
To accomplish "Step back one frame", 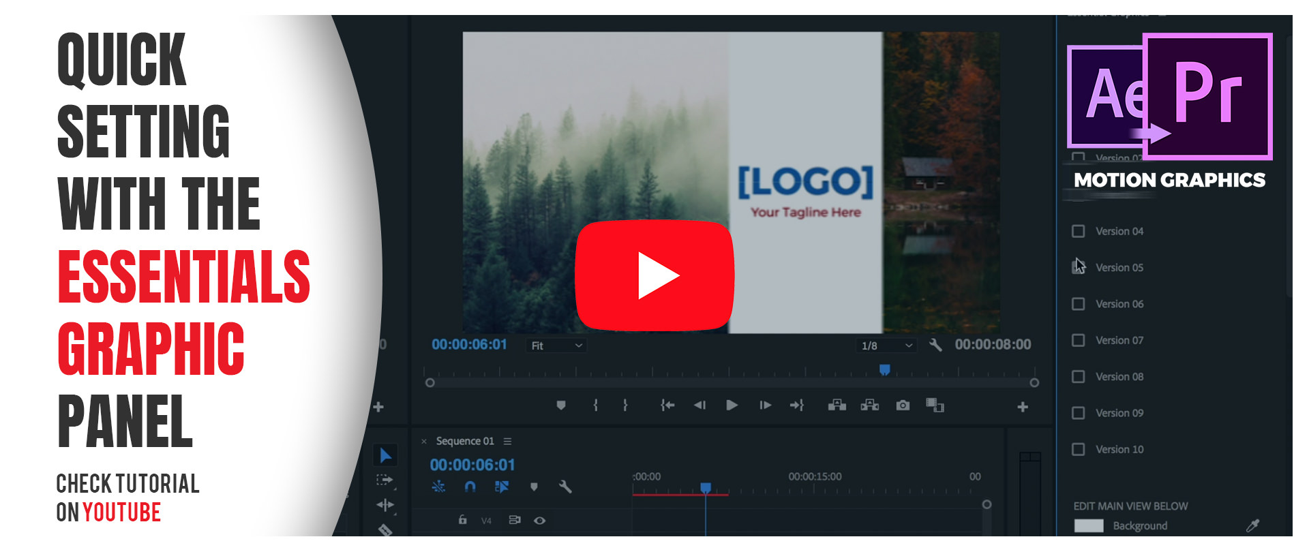I will [x=699, y=405].
